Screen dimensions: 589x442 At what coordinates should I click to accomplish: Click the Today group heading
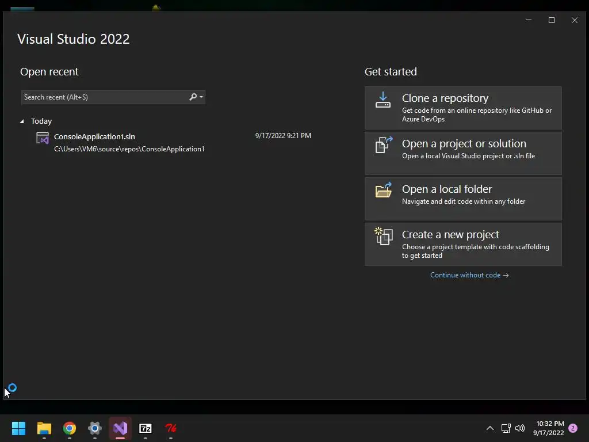41,121
